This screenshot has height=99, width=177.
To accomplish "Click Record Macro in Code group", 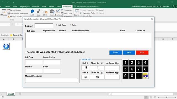I will 14,10.
